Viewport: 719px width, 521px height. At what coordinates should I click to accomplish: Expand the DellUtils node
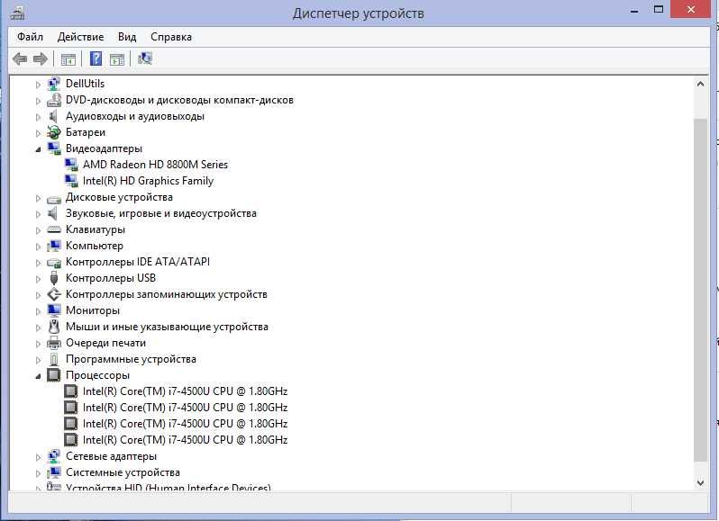click(38, 85)
